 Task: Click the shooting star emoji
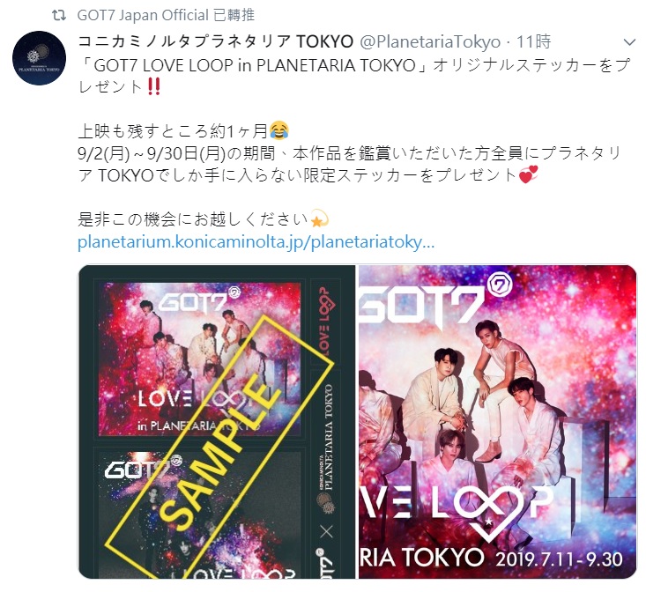[x=319, y=218]
